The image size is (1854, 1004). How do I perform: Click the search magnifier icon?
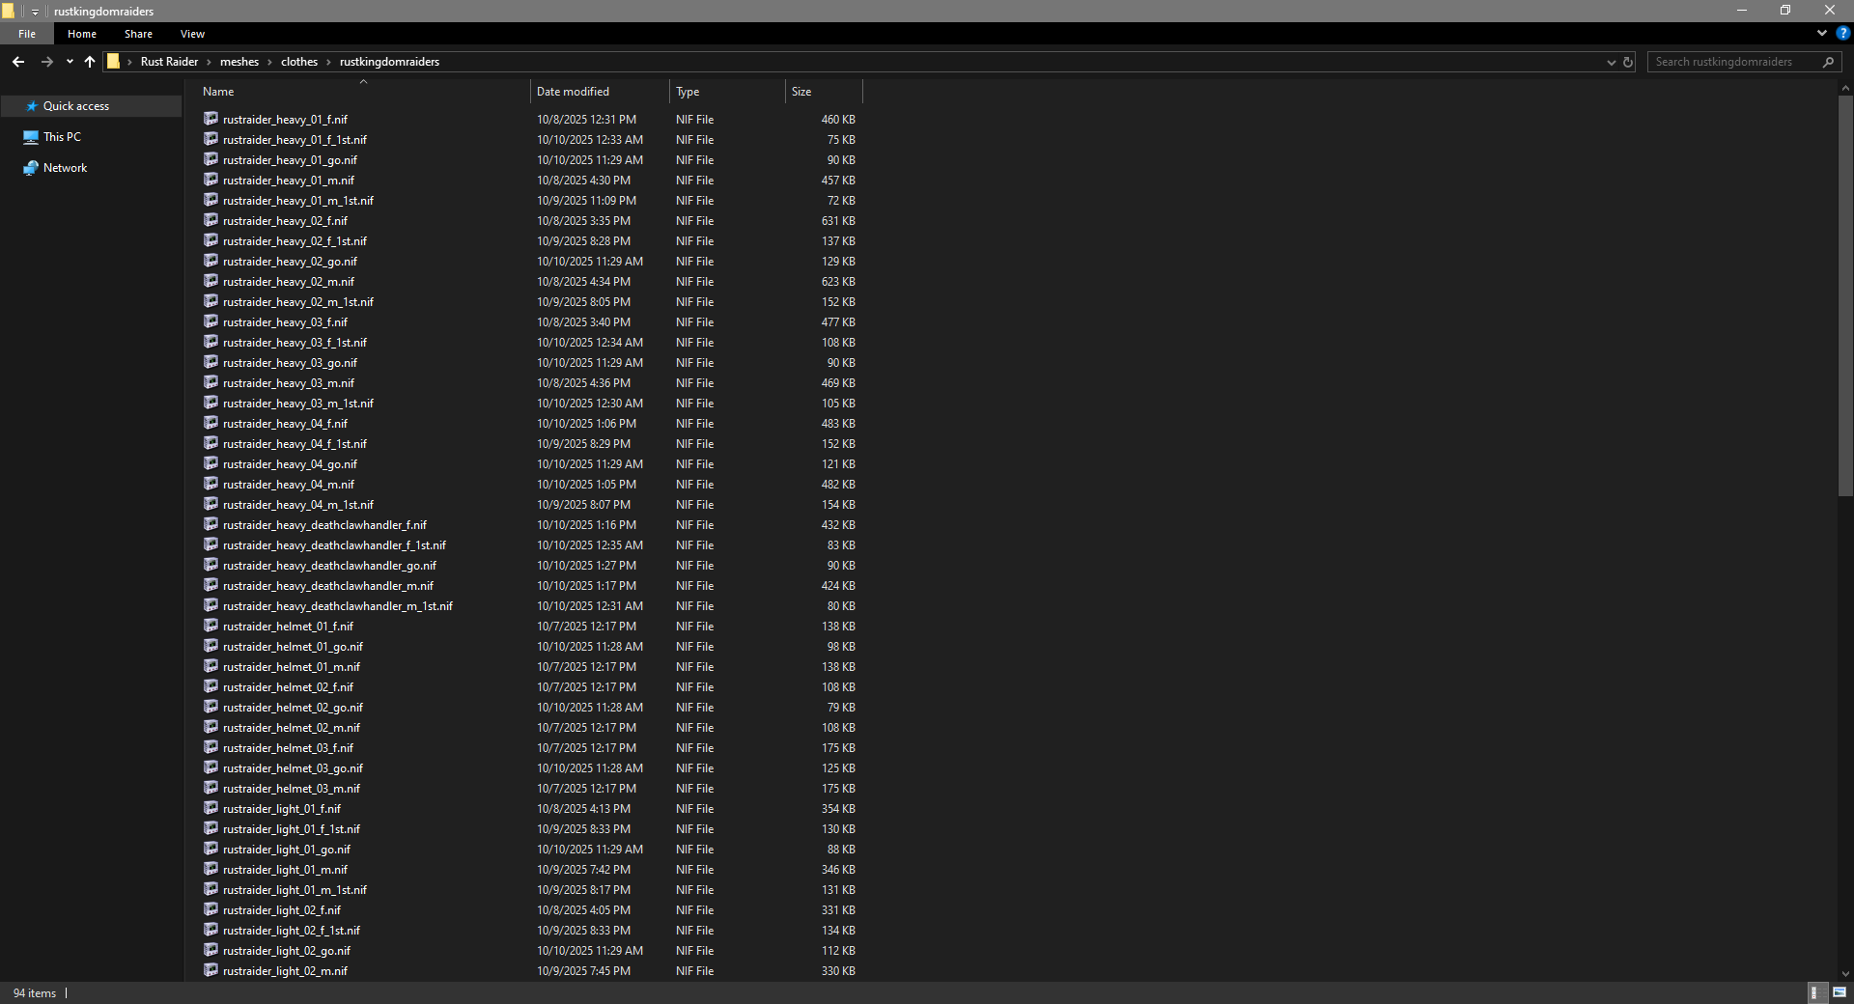coord(1828,62)
